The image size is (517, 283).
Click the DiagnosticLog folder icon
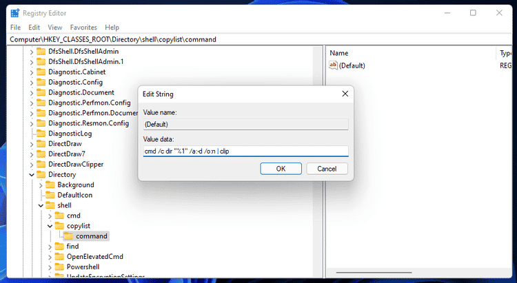(x=41, y=134)
